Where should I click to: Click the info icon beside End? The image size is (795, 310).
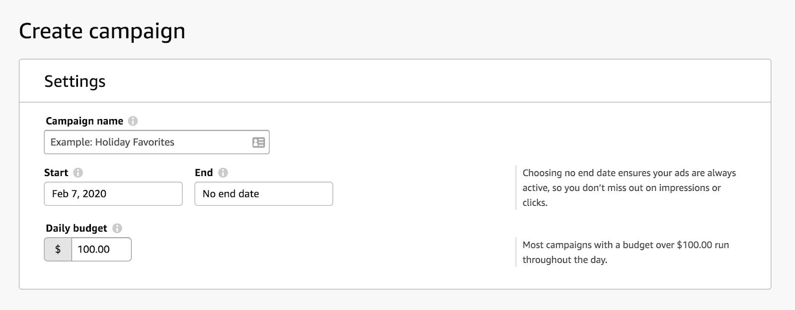click(x=223, y=173)
